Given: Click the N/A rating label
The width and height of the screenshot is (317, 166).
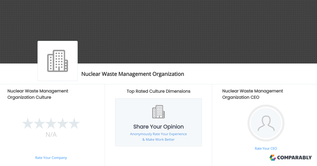Looking at the screenshot, I should coord(51,134).
